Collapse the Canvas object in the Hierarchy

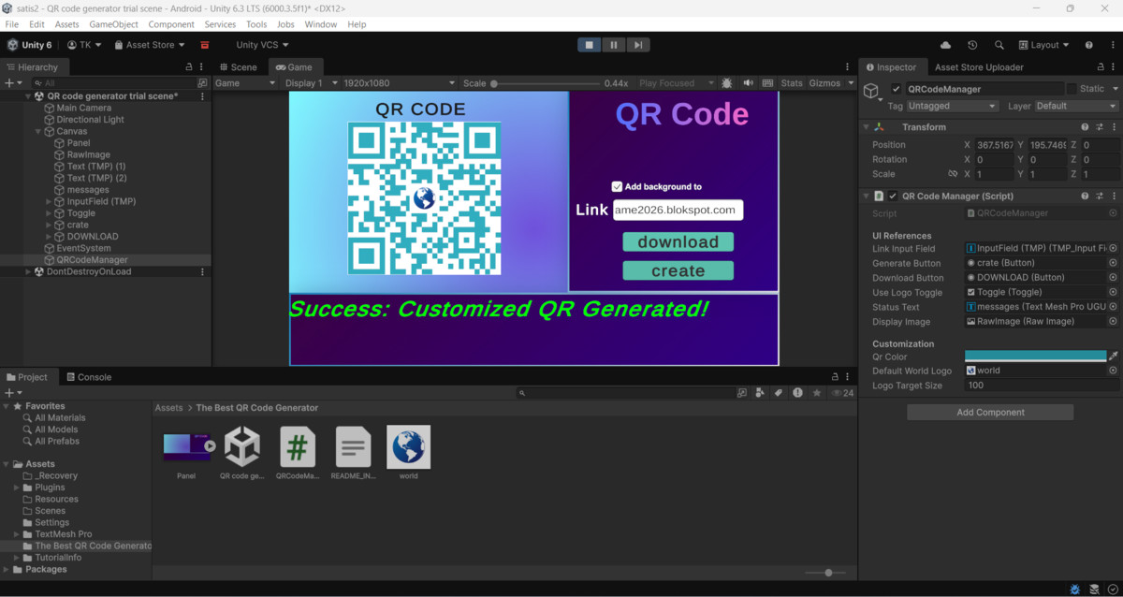point(38,131)
